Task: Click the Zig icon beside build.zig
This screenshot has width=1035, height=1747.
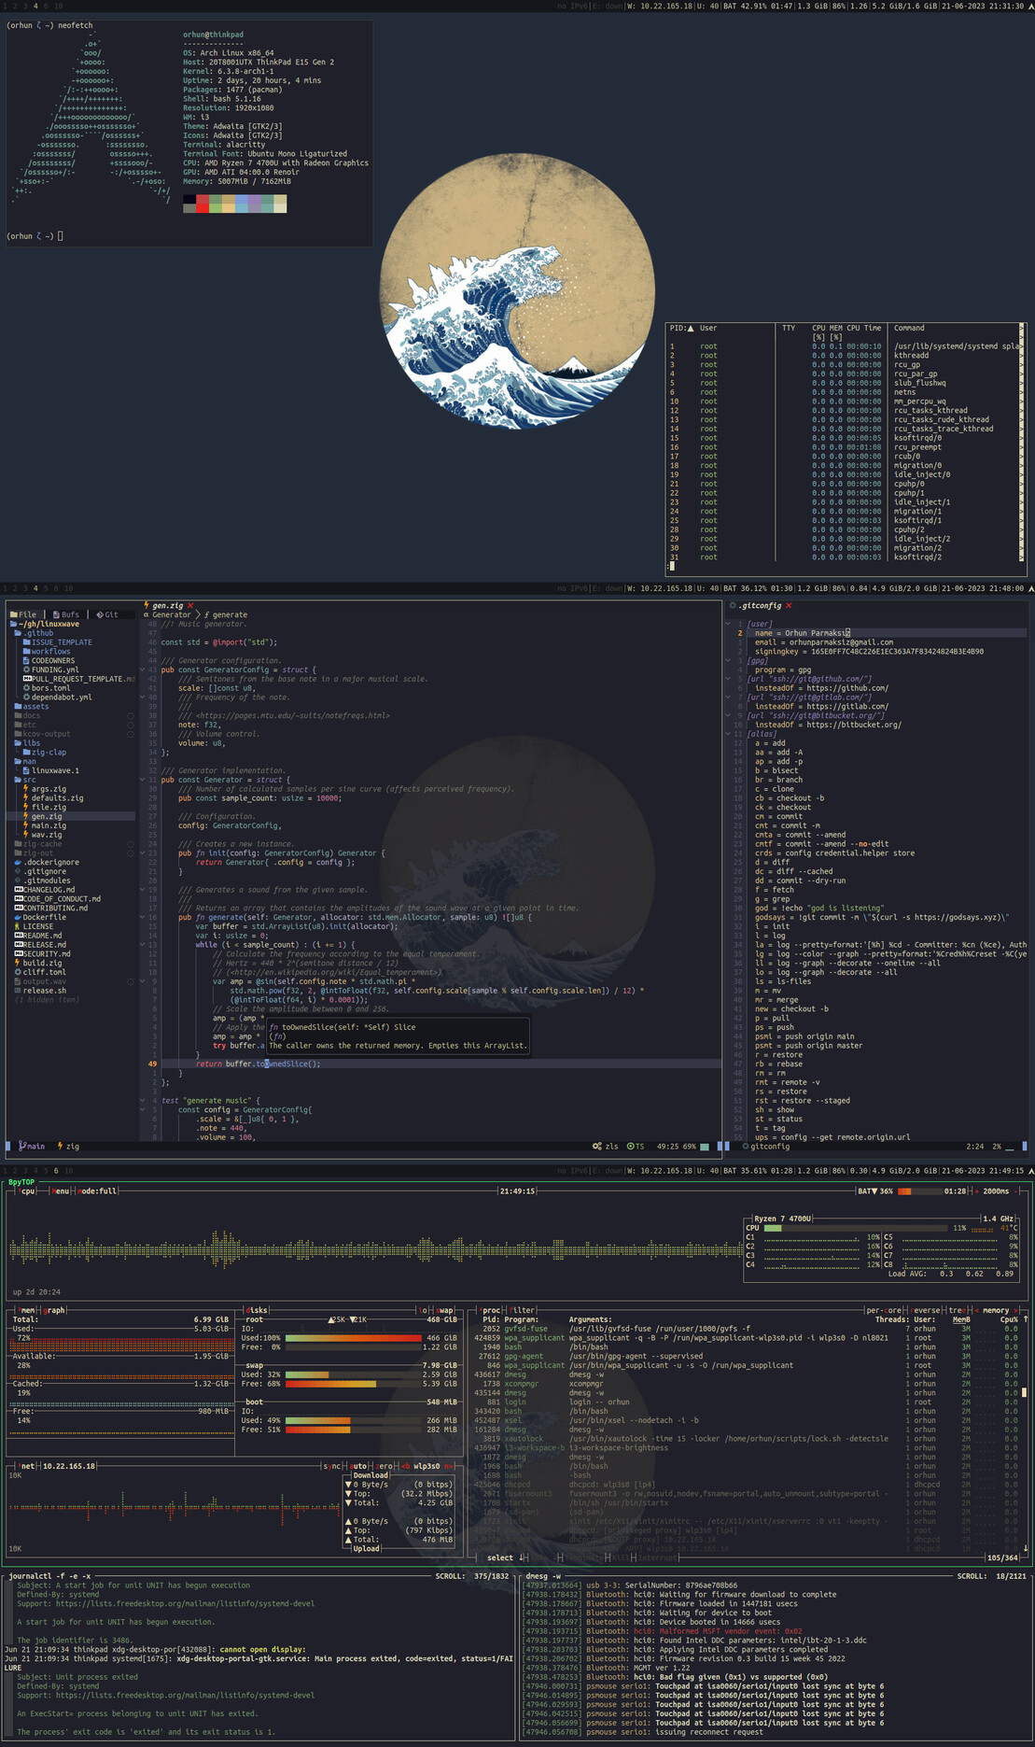Action: [18, 963]
